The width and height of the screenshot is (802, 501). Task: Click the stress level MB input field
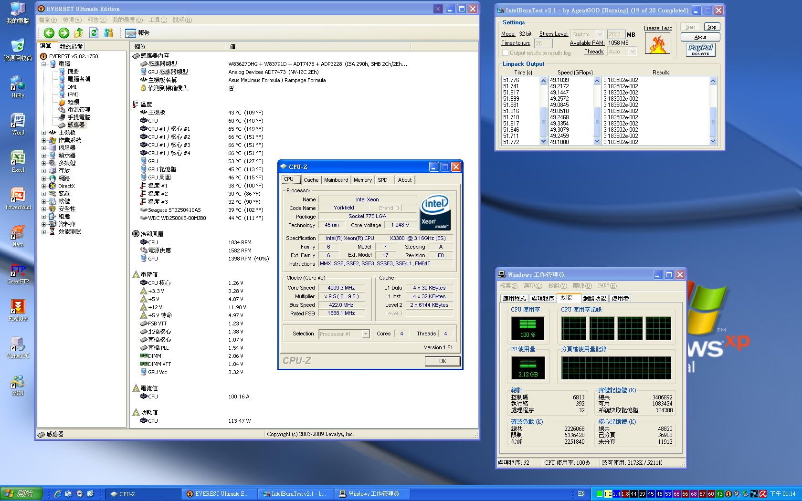616,34
